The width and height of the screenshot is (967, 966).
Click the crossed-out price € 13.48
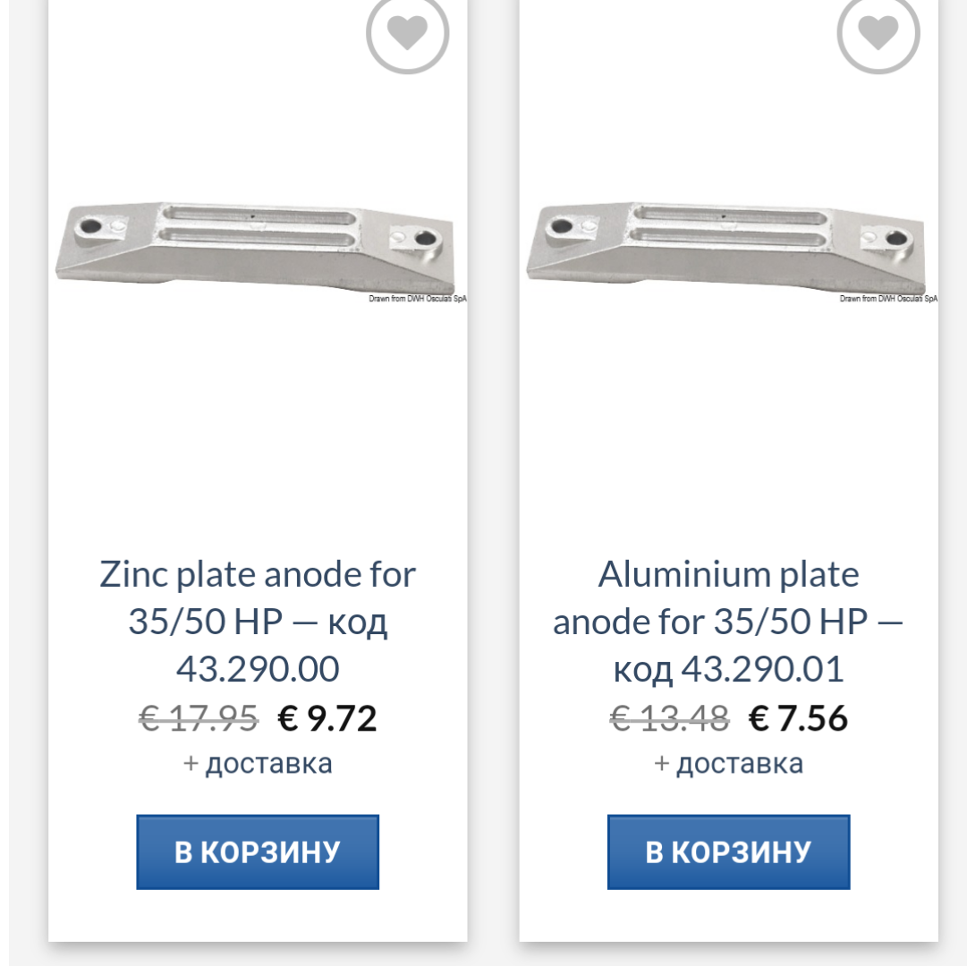[669, 718]
